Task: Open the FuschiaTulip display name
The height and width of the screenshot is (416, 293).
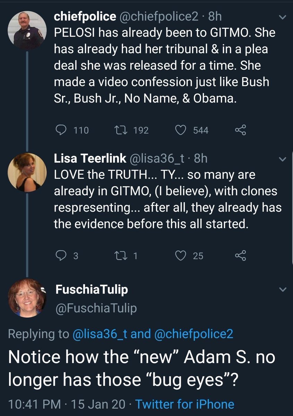Action: [92, 289]
